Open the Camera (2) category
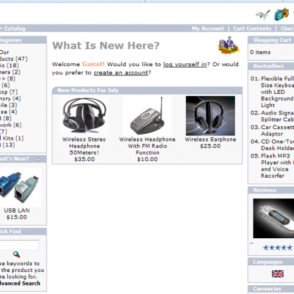The height and width of the screenshot is (294, 294). 10,72
